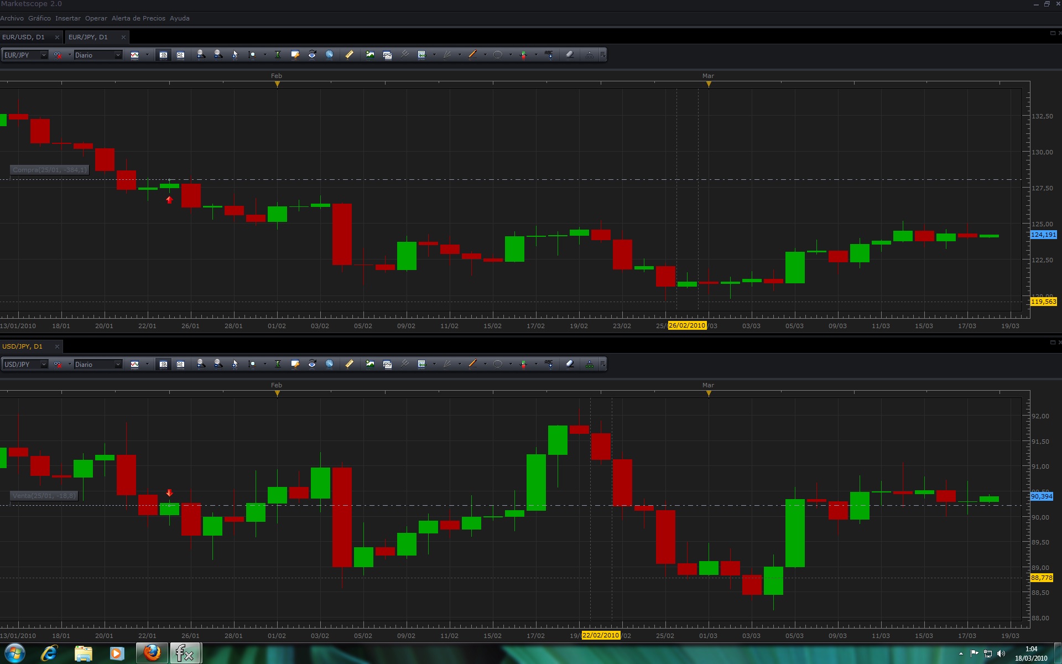This screenshot has height=664, width=1062.
Task: Select the ABC text label tool, top toolbar
Action: 548,54
